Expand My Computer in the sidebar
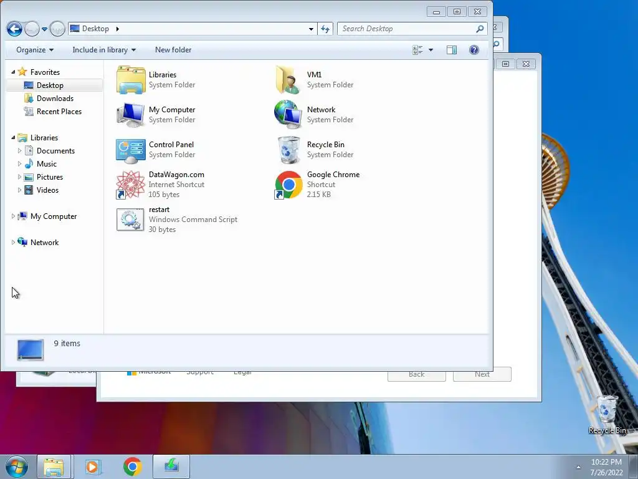Screen dimensions: 638x479 click(x=13, y=216)
